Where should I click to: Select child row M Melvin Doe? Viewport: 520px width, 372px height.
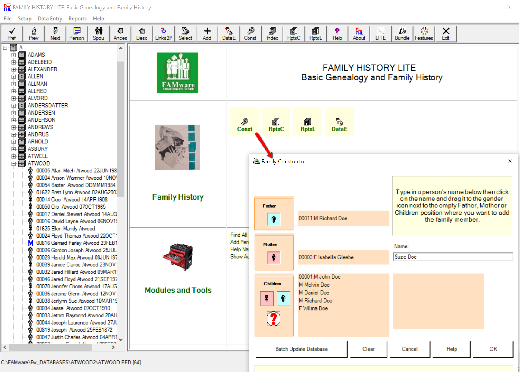(x=314, y=285)
